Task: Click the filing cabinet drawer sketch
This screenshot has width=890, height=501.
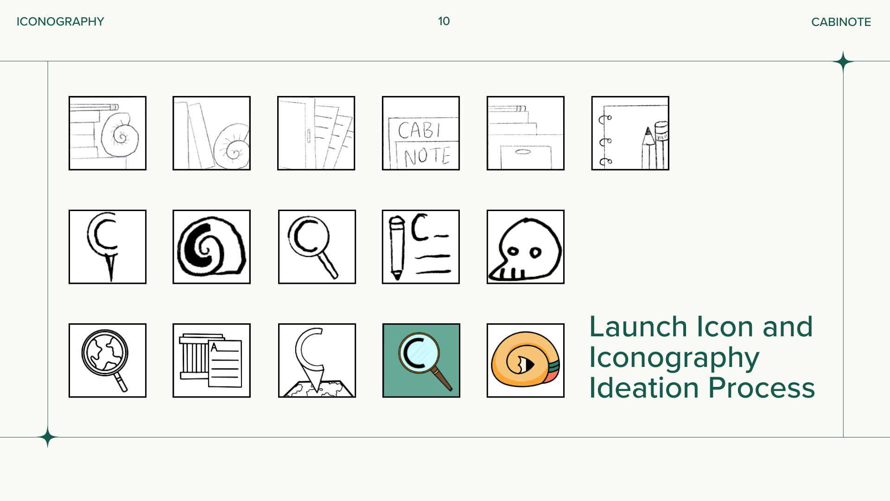Action: [x=525, y=133]
